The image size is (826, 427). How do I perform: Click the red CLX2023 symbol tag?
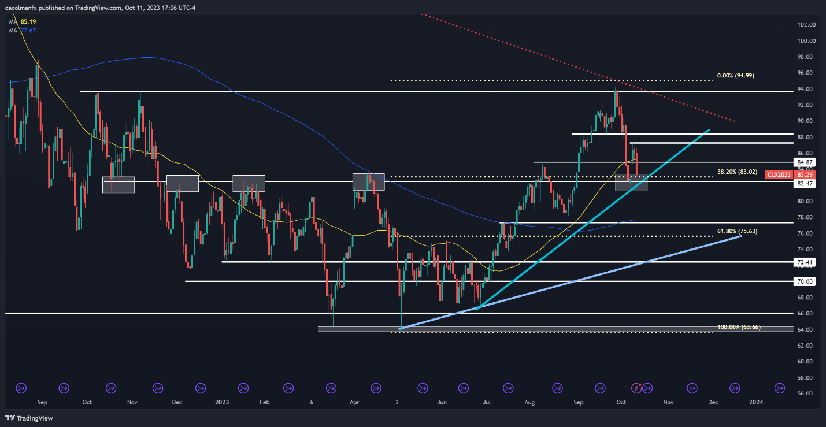tap(778, 174)
